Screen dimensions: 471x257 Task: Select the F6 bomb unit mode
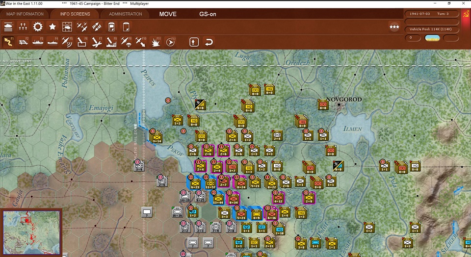click(x=82, y=42)
